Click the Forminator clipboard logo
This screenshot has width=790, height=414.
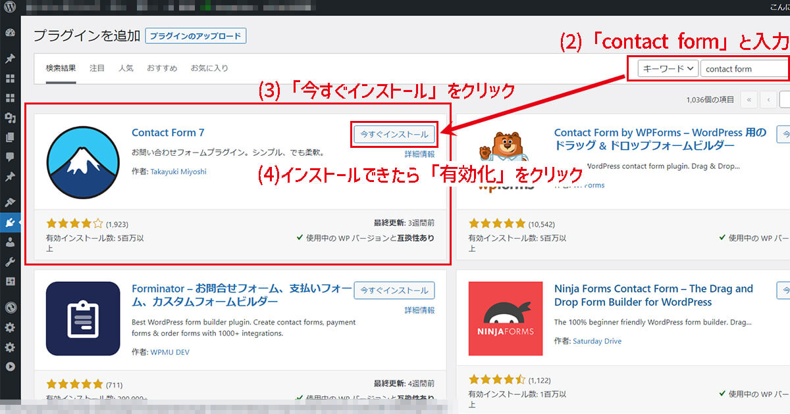83,319
